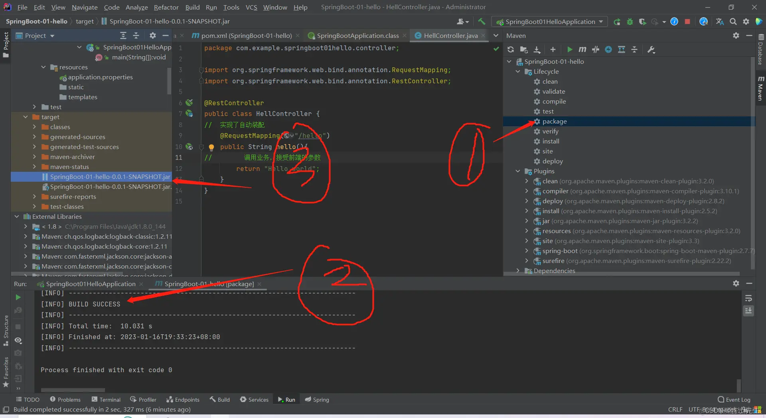The width and height of the screenshot is (766, 418).
Task: Expand the surefire plugin node in Maven
Action: coord(527,261)
